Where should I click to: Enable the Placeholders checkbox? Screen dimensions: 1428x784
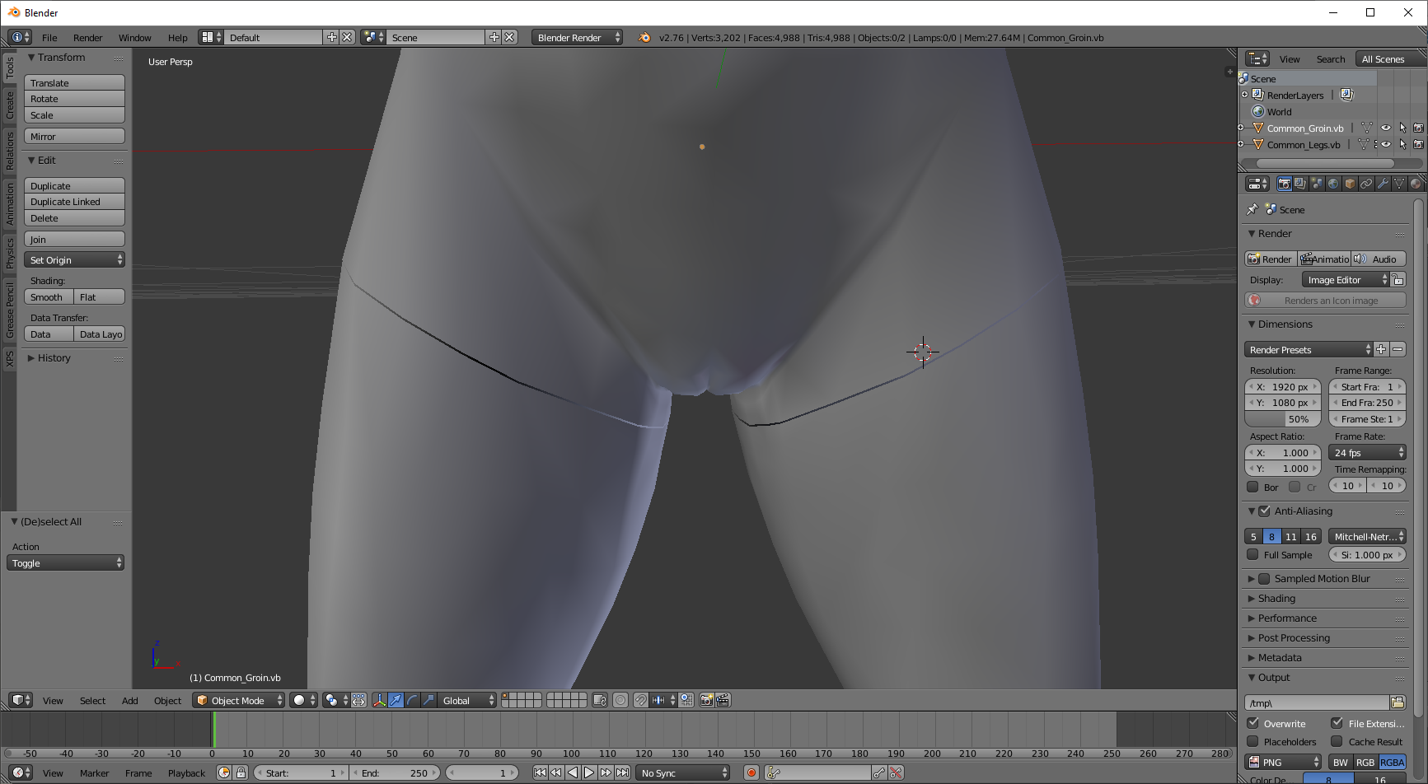coord(1252,741)
